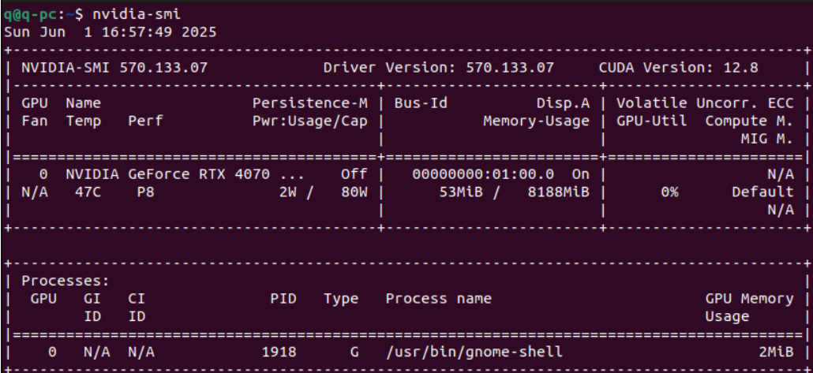This screenshot has height=373, width=813.
Task: Click the Default compute mode value
Action: (x=762, y=192)
